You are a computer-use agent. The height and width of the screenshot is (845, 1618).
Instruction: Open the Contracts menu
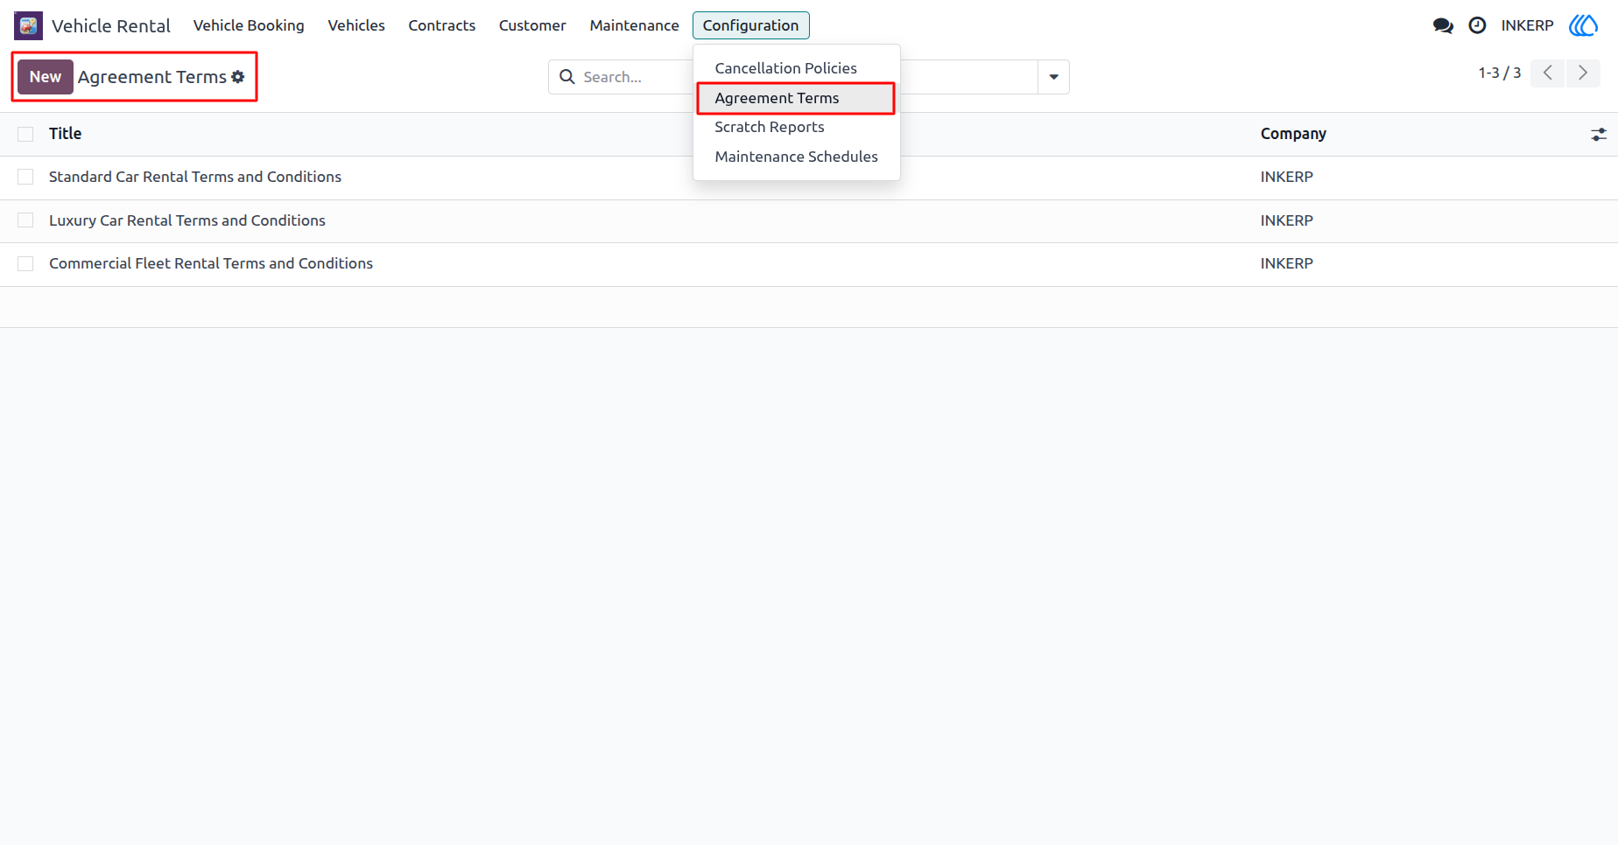[442, 25]
